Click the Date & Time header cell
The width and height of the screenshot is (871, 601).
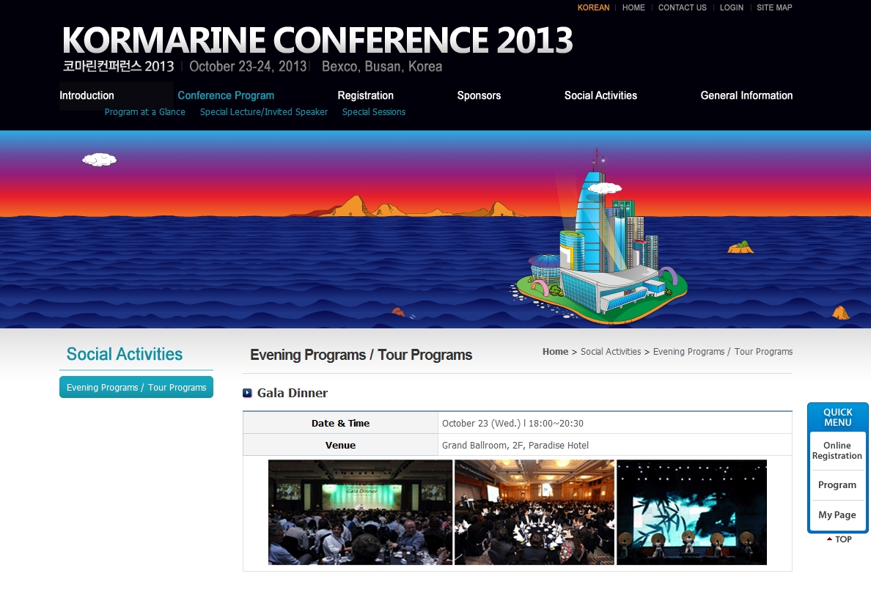[340, 423]
